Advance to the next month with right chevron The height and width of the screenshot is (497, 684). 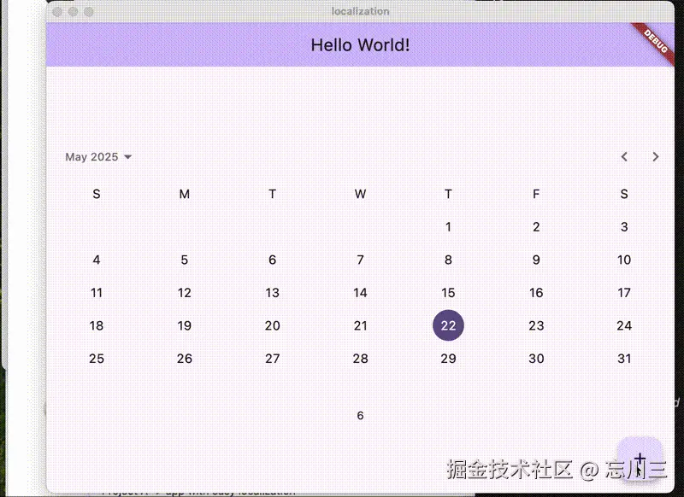[x=655, y=156]
